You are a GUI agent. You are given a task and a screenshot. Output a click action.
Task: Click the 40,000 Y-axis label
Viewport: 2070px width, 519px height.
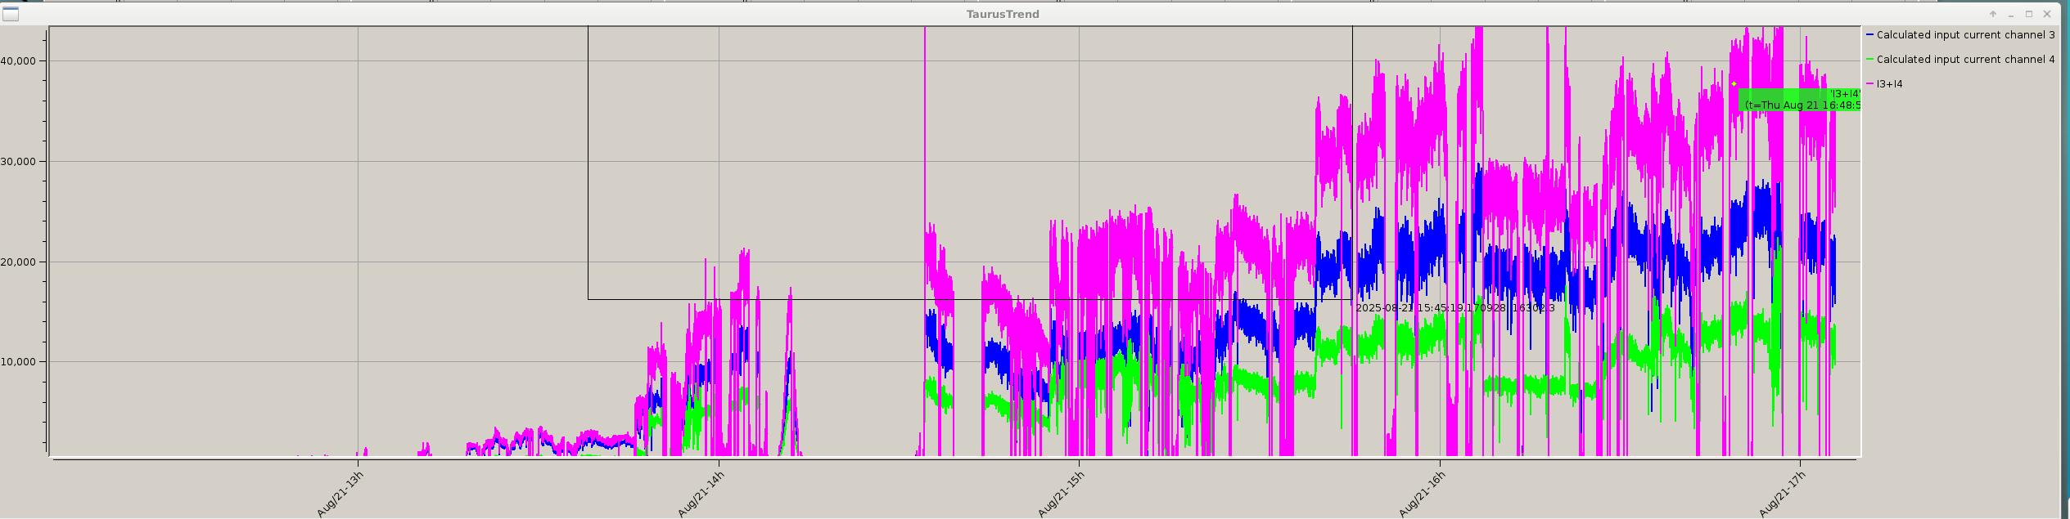[18, 61]
